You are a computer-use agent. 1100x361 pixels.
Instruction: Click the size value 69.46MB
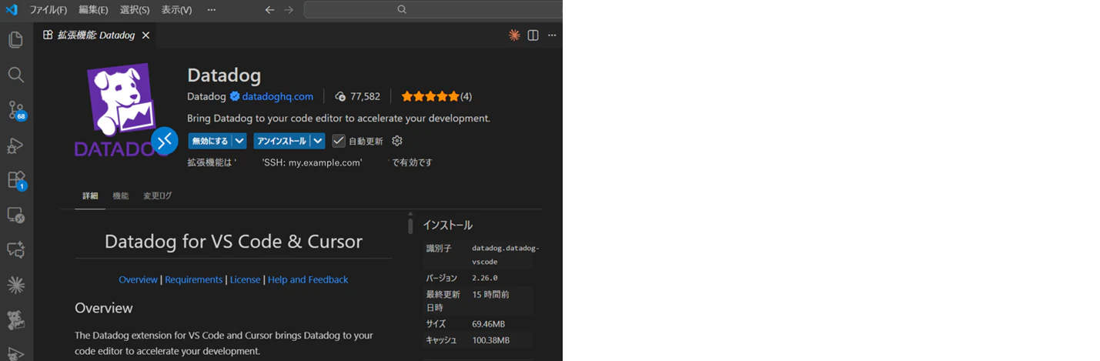point(490,324)
